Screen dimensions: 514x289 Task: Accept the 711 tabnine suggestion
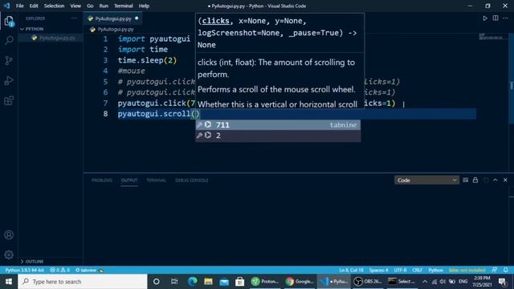pos(278,125)
